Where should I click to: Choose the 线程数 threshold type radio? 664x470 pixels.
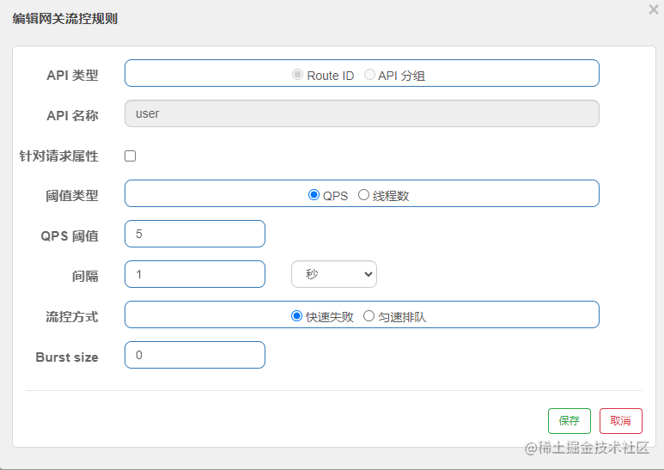click(363, 195)
